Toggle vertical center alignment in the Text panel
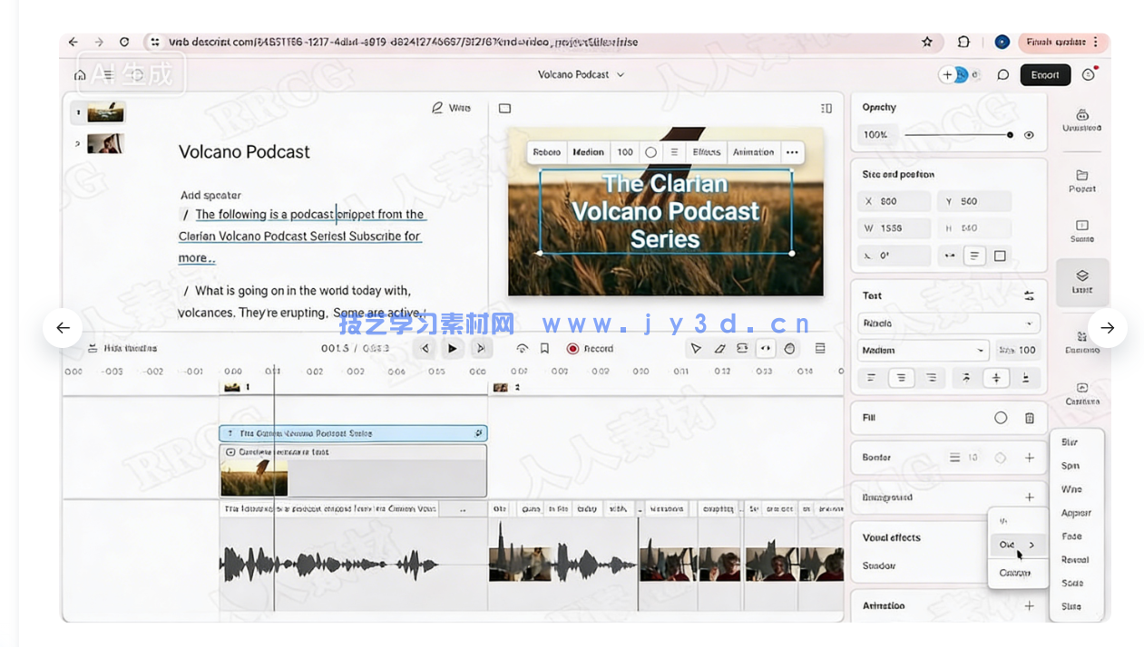 tap(996, 378)
